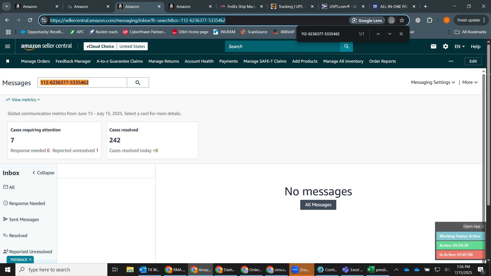Viewport: 491px width, 276px height.
Task: Expand the Messaging Settings dropdown
Action: [433, 82]
